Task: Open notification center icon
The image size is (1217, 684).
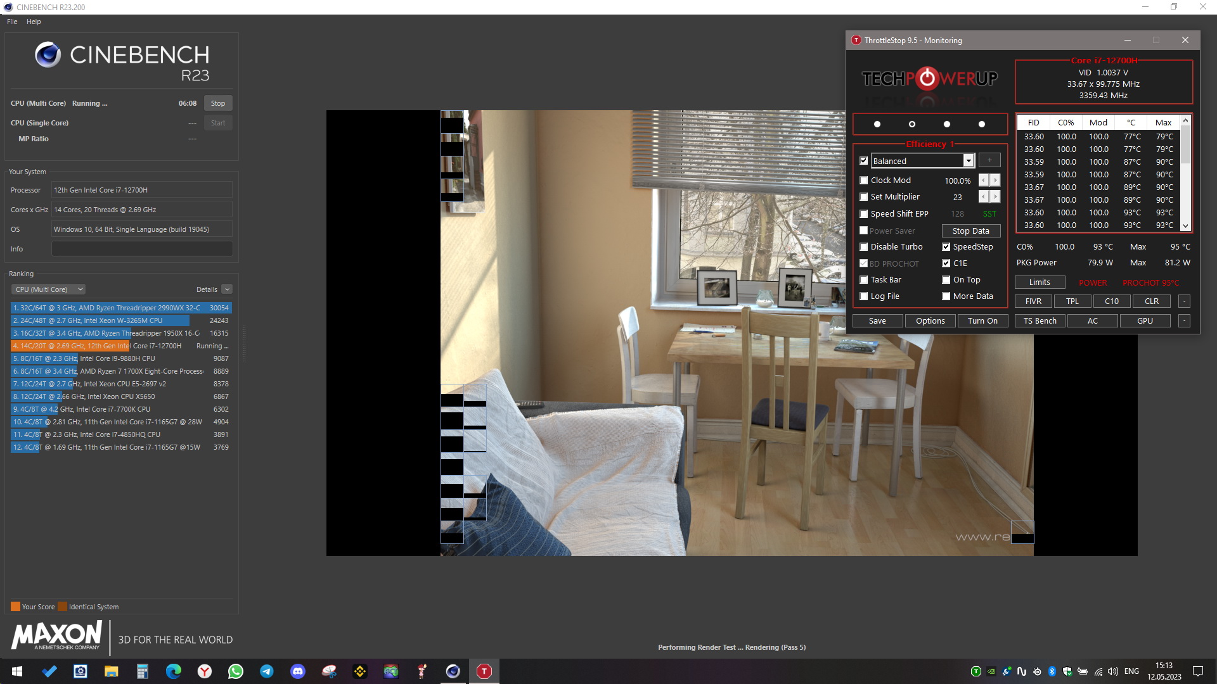Action: coord(1198,671)
